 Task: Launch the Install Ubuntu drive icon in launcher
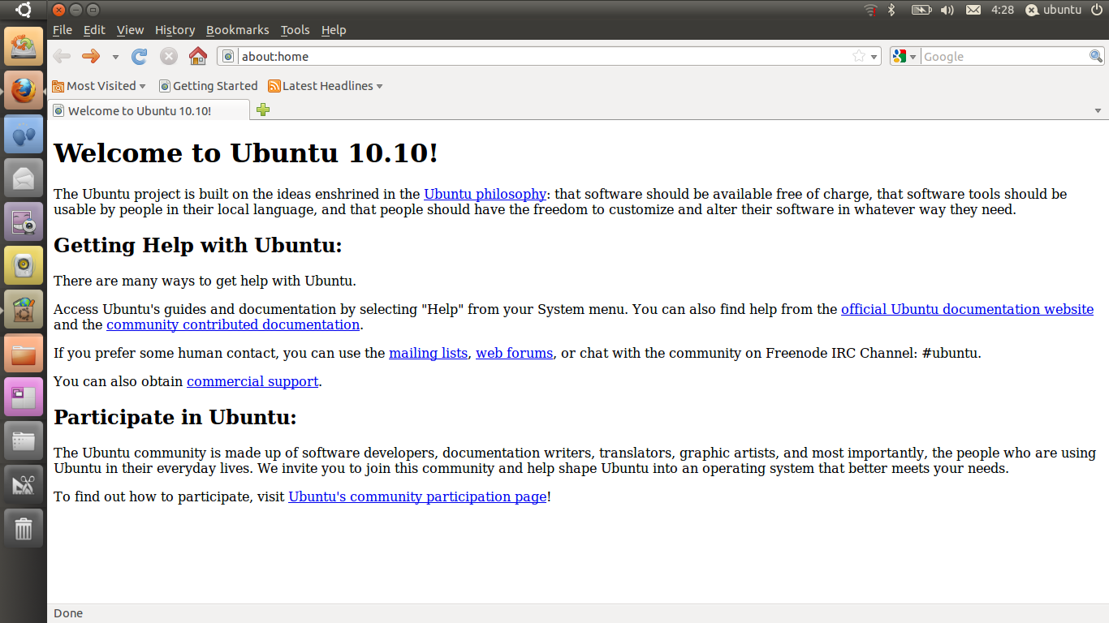[x=24, y=46]
